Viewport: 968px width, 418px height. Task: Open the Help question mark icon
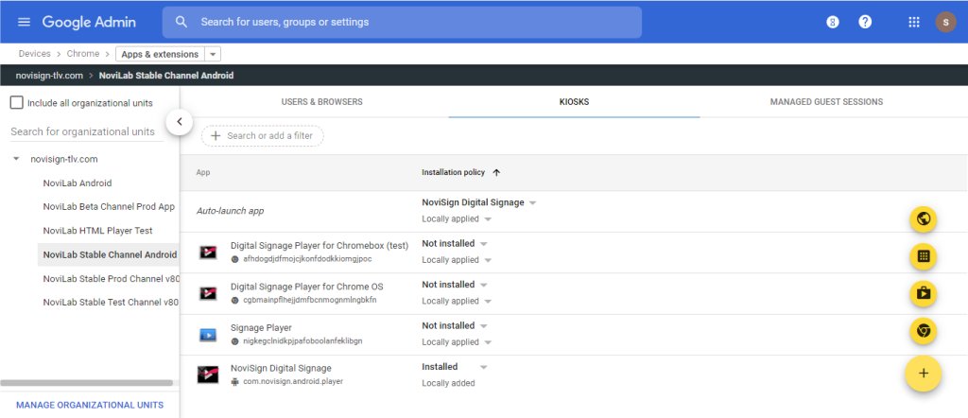[x=865, y=22]
